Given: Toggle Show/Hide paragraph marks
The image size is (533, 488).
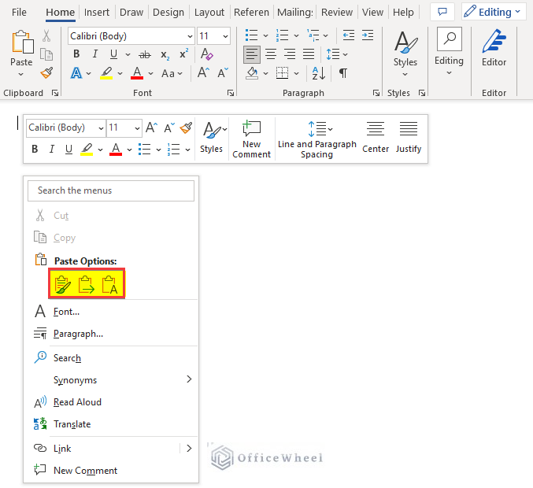Looking at the screenshot, I should (343, 72).
